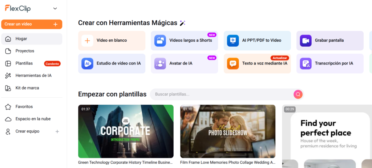Click the FlexClip logo
The width and height of the screenshot is (372, 168).
[x=18, y=8]
